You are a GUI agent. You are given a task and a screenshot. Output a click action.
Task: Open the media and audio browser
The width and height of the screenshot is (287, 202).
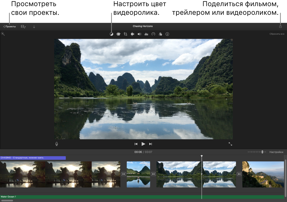pyautogui.click(x=23, y=26)
